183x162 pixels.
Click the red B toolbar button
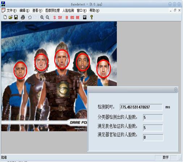coord(67,18)
